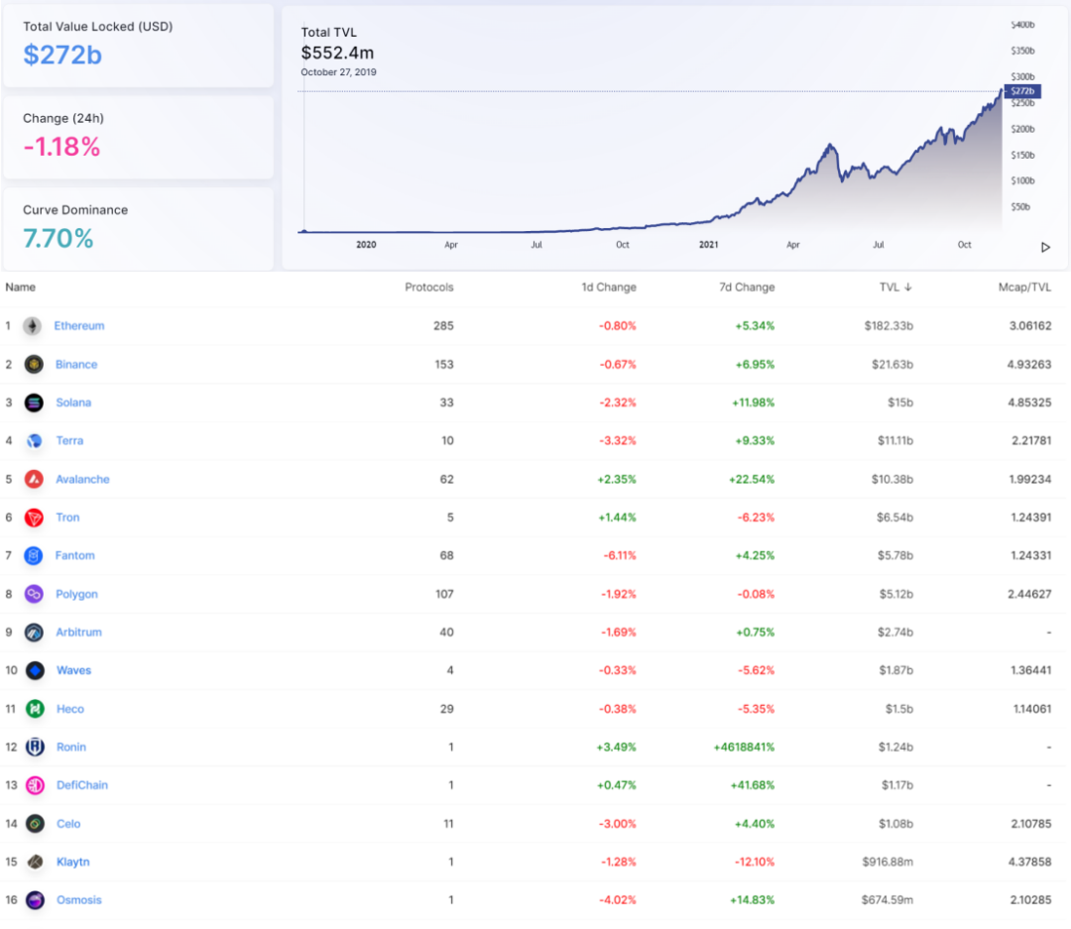Viewport: 1071px width, 929px height.
Task: Click the Ethereum chain logo icon
Action: 32,326
